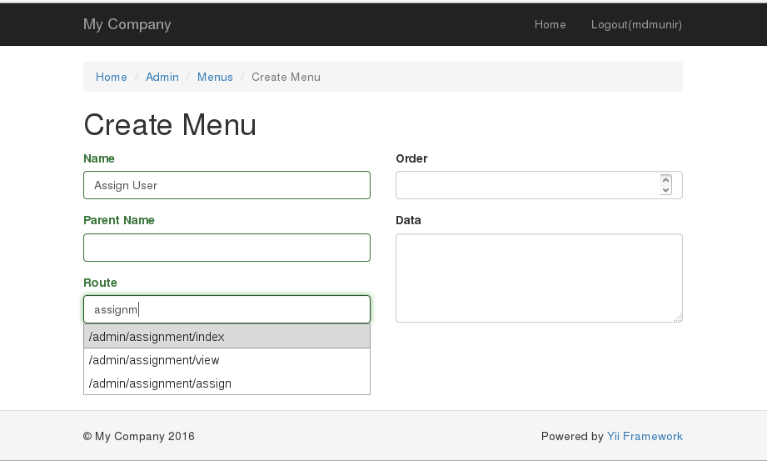Open the Yii Framework footer link
Screen dimensions: 767x461
645,436
